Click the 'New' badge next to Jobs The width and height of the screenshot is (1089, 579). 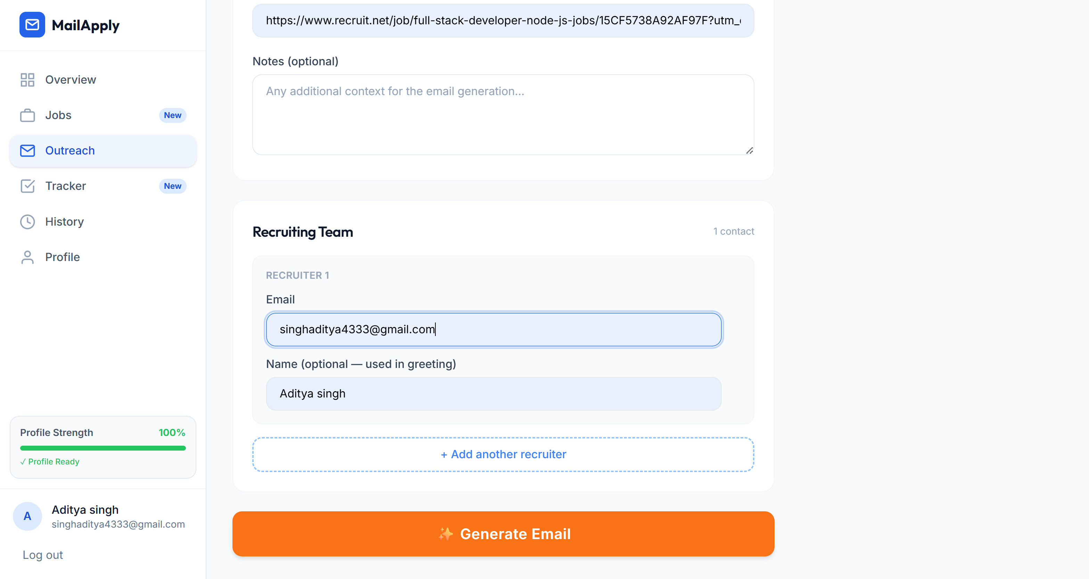pyautogui.click(x=172, y=115)
